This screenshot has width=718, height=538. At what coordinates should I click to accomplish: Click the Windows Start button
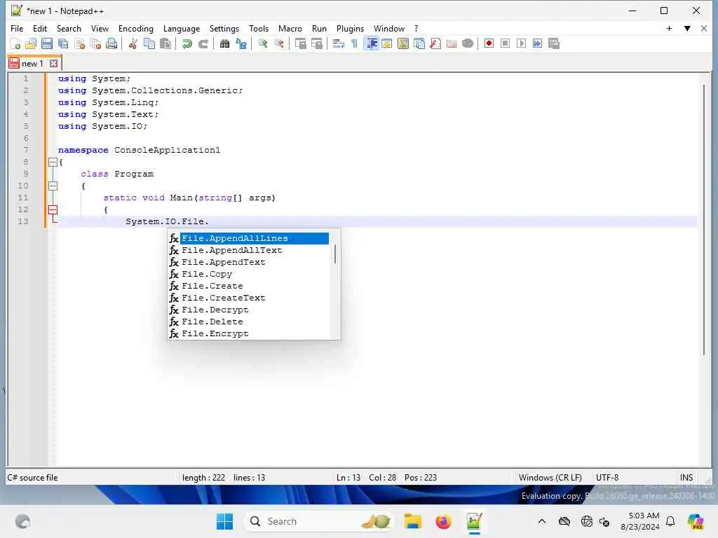point(224,521)
